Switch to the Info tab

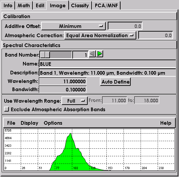8,6
